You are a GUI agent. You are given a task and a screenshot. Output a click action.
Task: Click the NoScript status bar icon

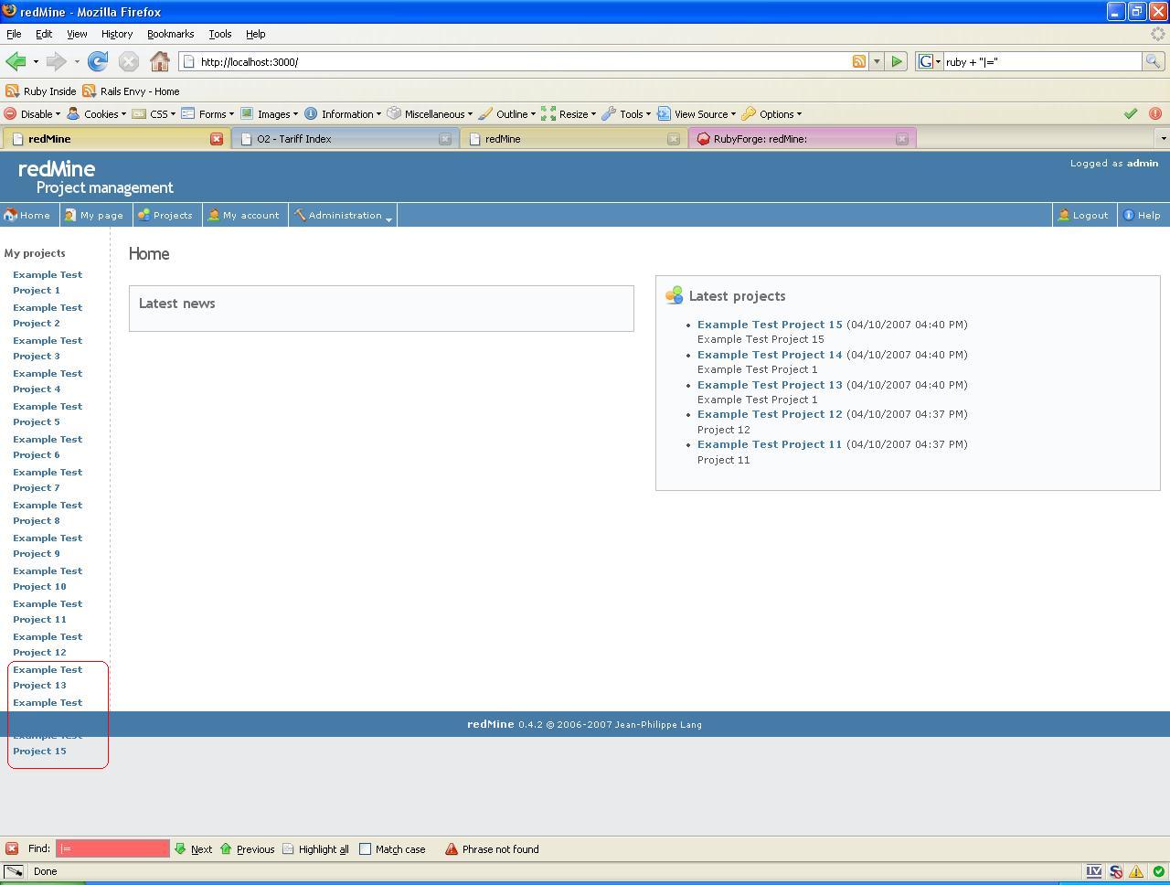(1116, 871)
